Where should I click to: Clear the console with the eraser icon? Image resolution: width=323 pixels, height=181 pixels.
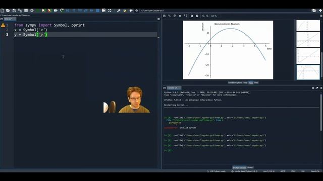[x=317, y=88]
